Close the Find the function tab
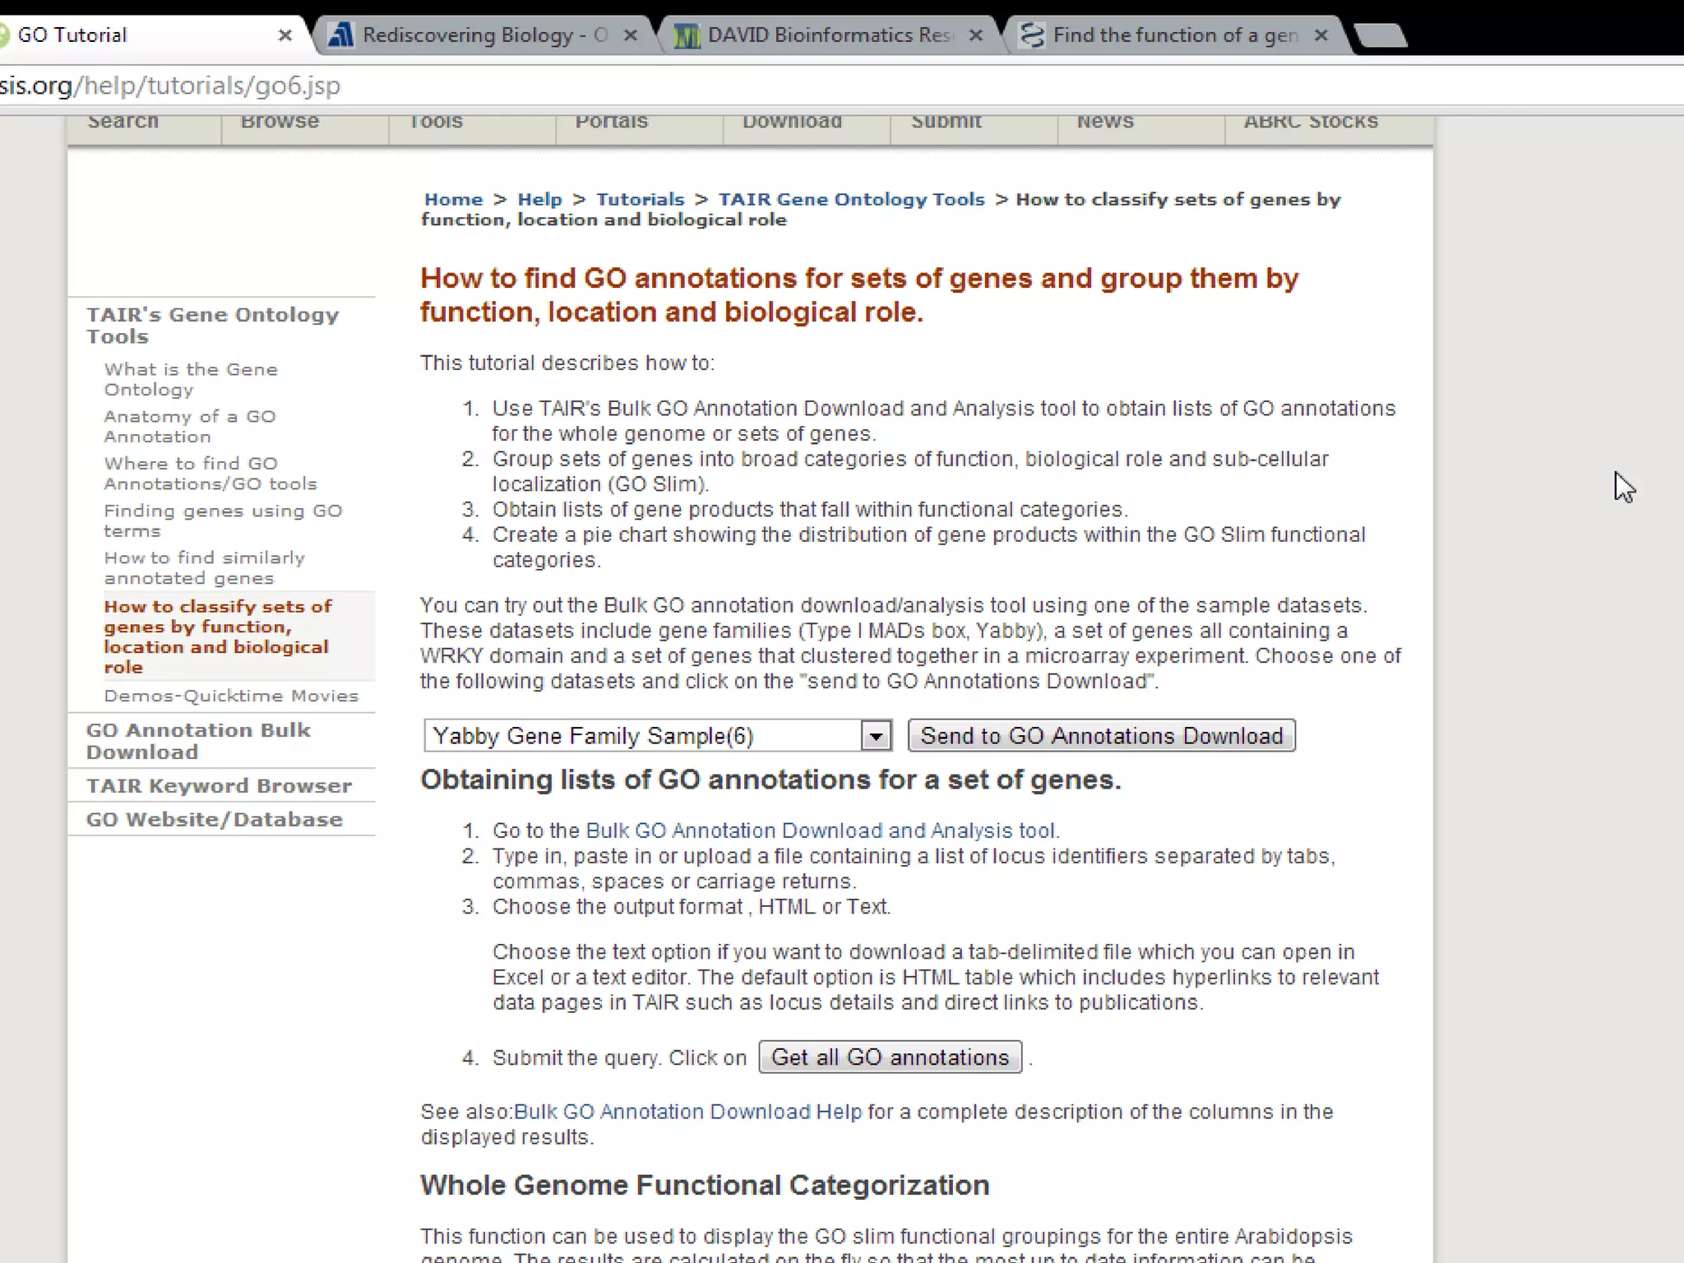This screenshot has width=1684, height=1263. (1321, 35)
